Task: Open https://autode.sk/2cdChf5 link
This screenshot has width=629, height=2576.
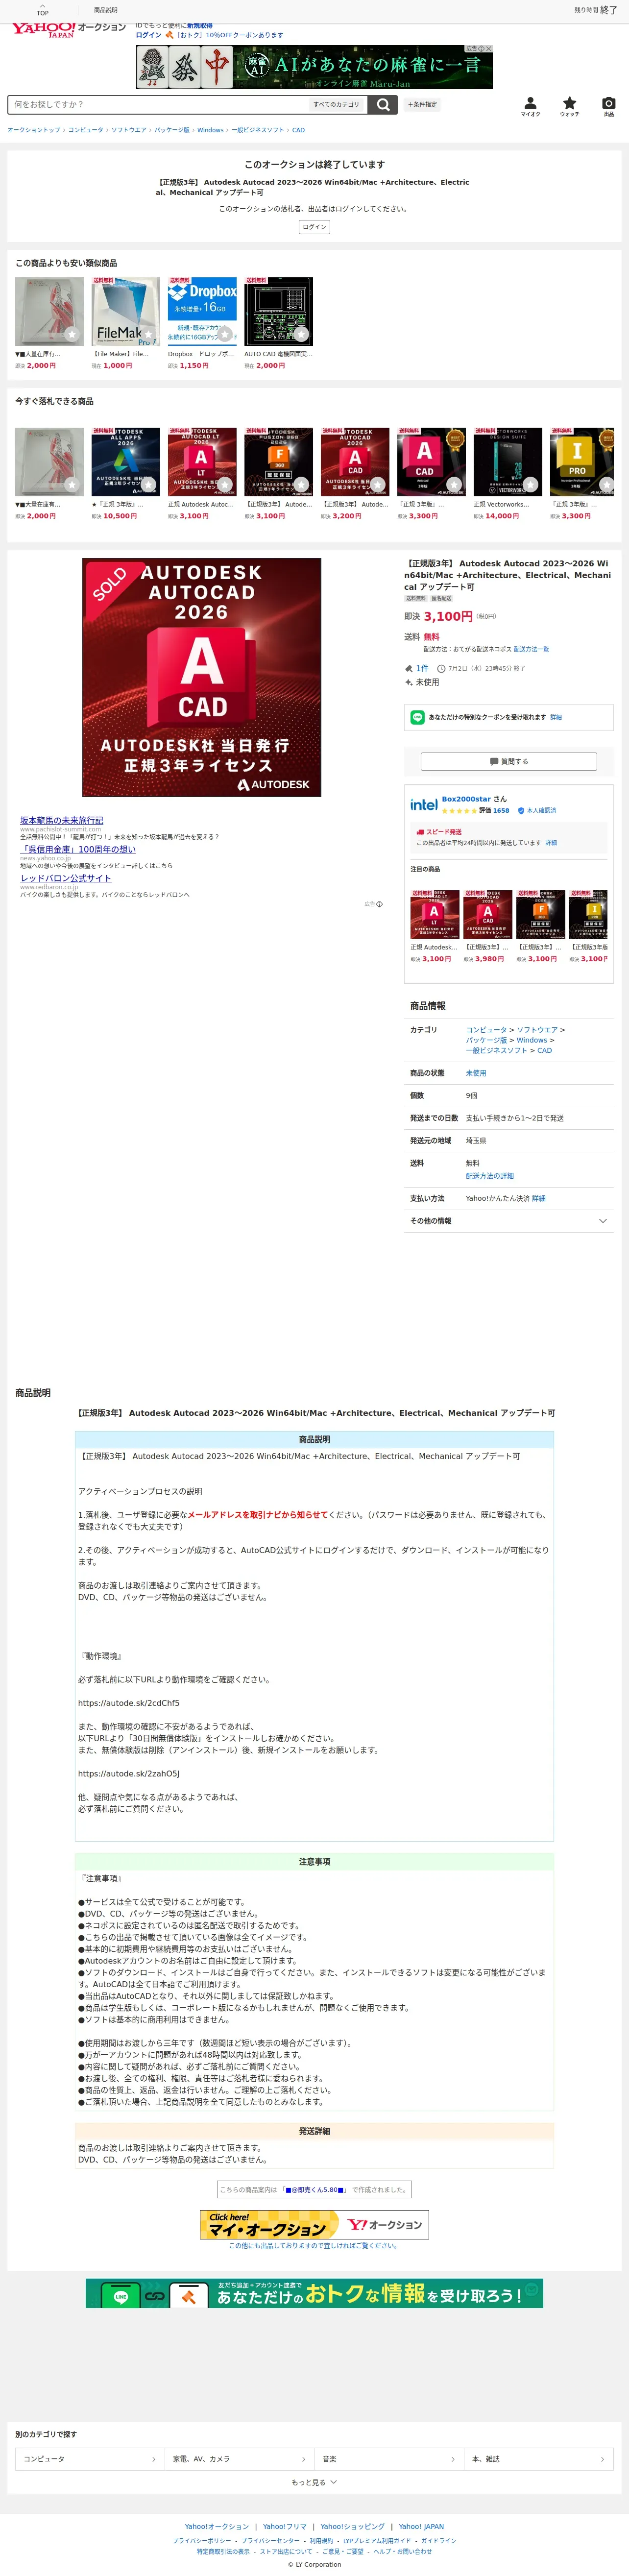Action: click(x=129, y=1703)
